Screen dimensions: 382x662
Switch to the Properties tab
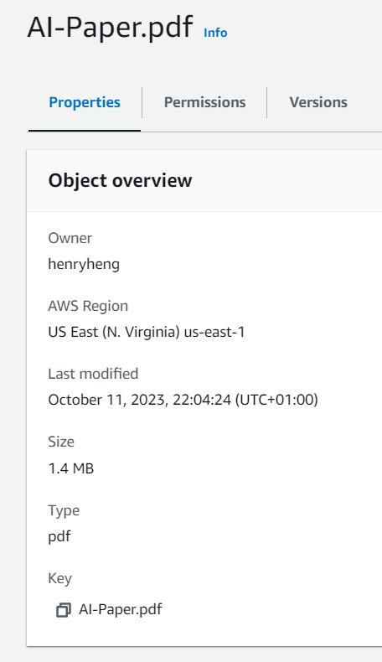(x=85, y=102)
